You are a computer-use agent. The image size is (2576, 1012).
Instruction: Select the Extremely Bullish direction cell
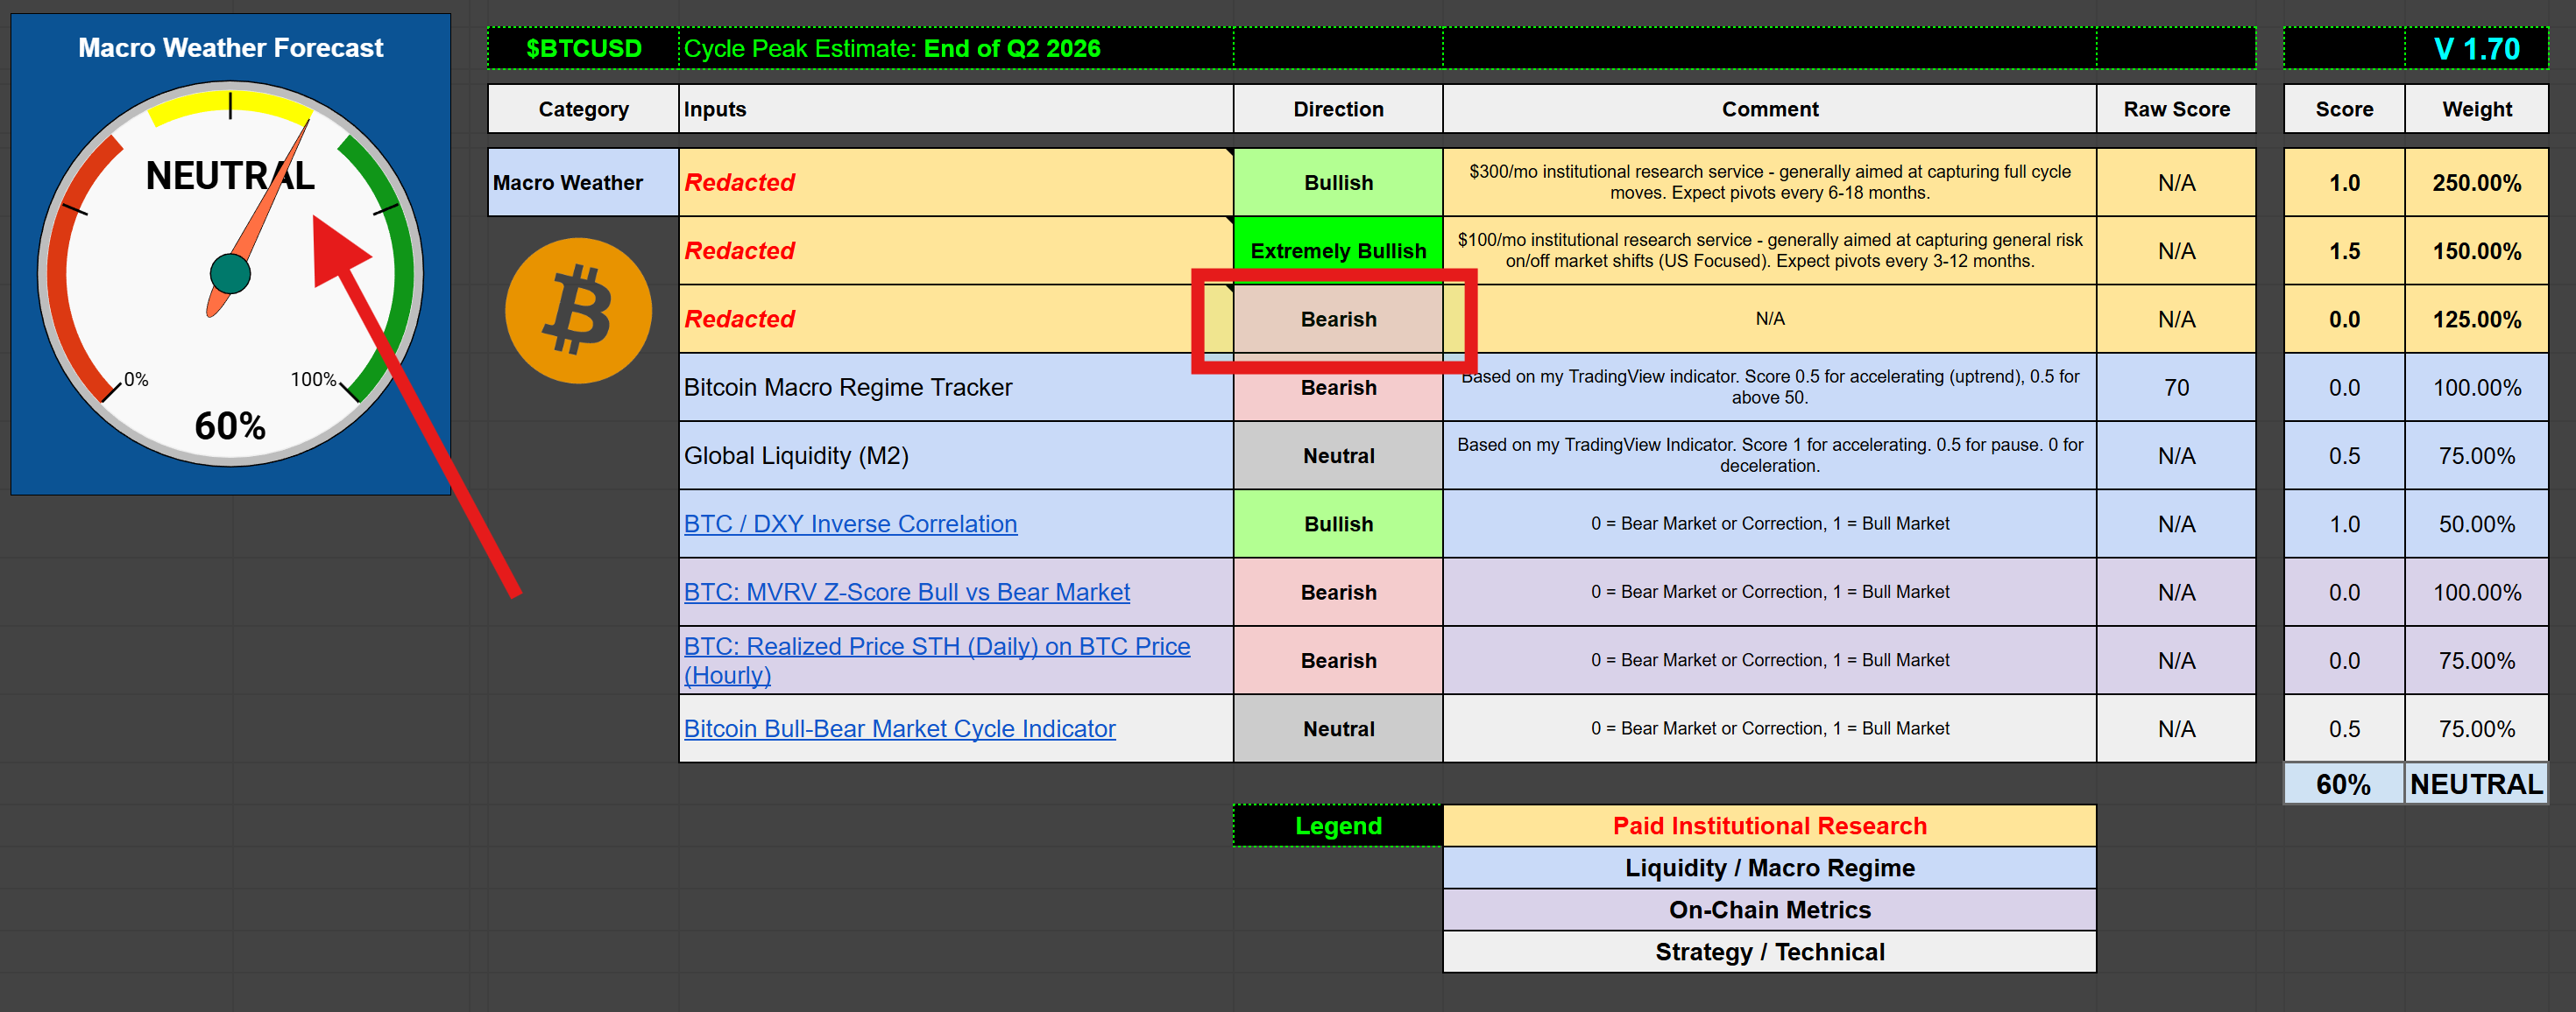(x=1338, y=250)
